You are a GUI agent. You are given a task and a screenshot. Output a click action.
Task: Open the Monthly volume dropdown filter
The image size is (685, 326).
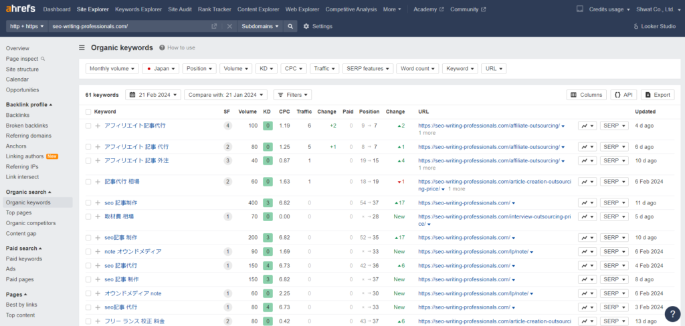coord(112,68)
